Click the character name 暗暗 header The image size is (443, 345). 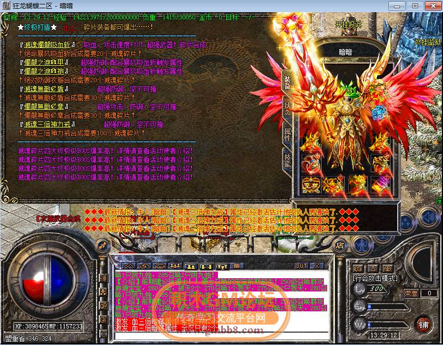(x=345, y=52)
